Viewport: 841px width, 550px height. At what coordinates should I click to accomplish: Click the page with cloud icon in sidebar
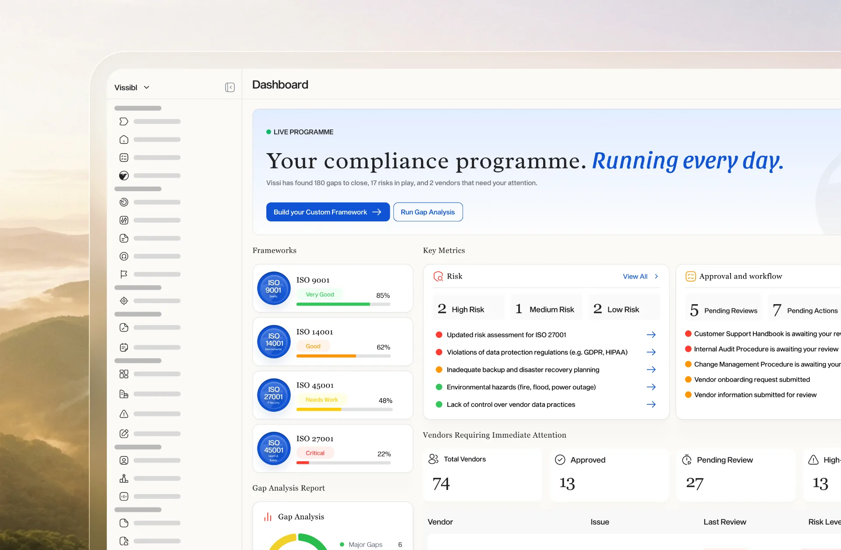tap(124, 541)
